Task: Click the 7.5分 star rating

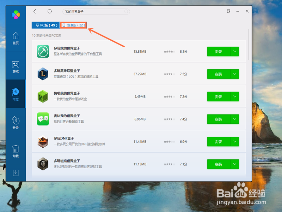Action: [169, 74]
